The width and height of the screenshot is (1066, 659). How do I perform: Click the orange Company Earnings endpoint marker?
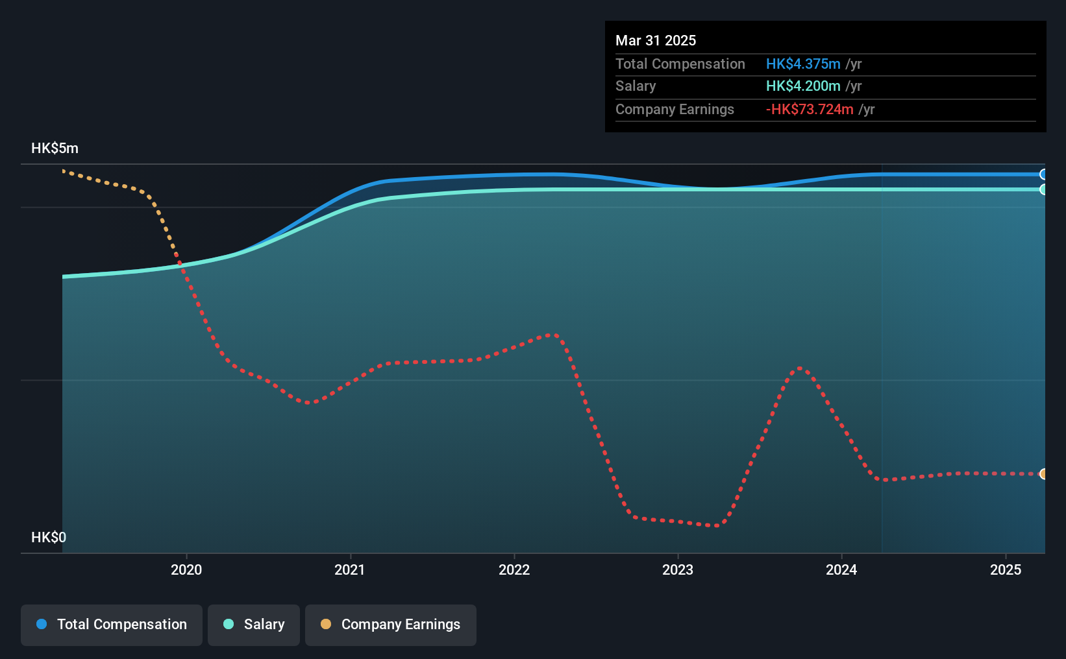coord(1043,474)
